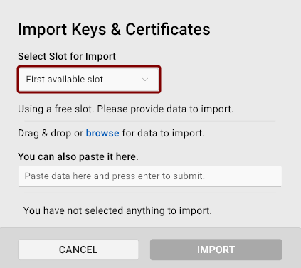Viewport: 301px width, 268px height.
Task: Click the 'for data to import.' text after browse
Action: point(163,133)
